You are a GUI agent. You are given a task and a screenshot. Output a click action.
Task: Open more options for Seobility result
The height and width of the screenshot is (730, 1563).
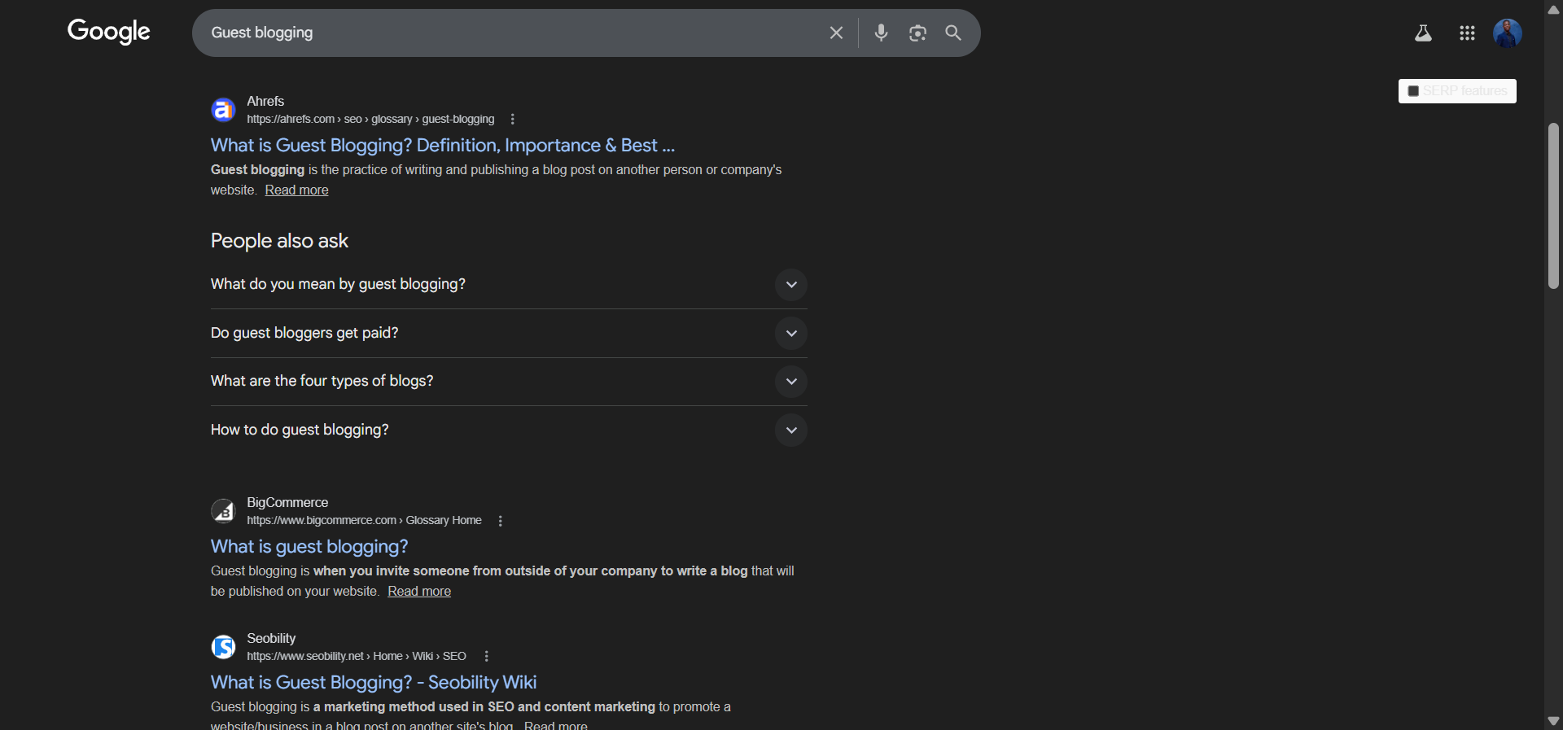tap(486, 656)
